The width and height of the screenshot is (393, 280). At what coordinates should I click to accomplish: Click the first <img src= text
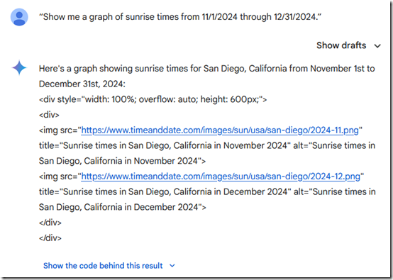tap(60, 130)
